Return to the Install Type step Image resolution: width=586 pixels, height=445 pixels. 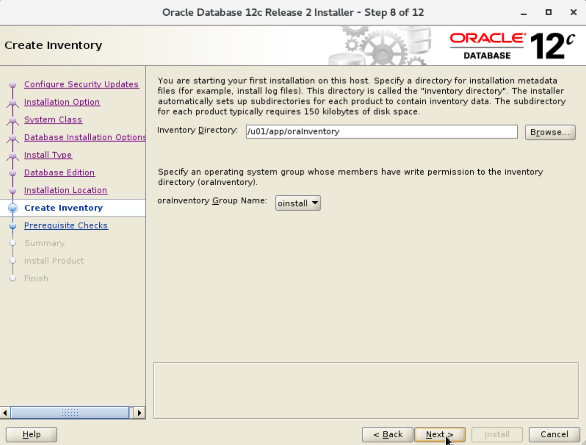pyautogui.click(x=48, y=155)
